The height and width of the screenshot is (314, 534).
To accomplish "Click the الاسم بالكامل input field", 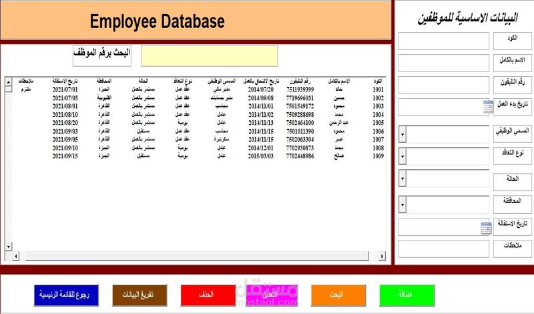I will coord(444,63).
